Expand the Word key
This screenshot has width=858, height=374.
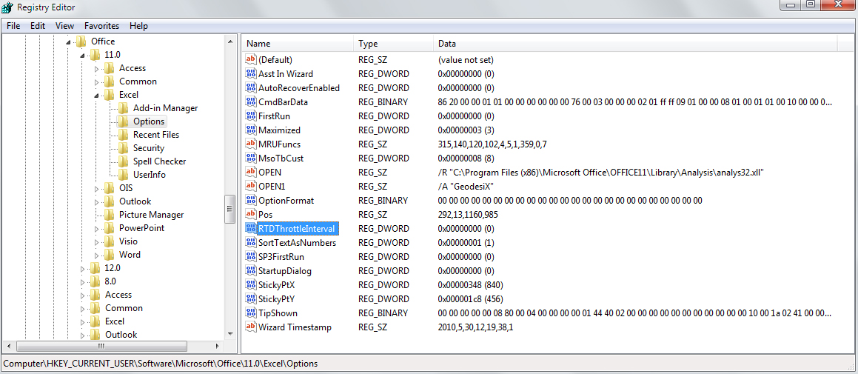pos(96,255)
